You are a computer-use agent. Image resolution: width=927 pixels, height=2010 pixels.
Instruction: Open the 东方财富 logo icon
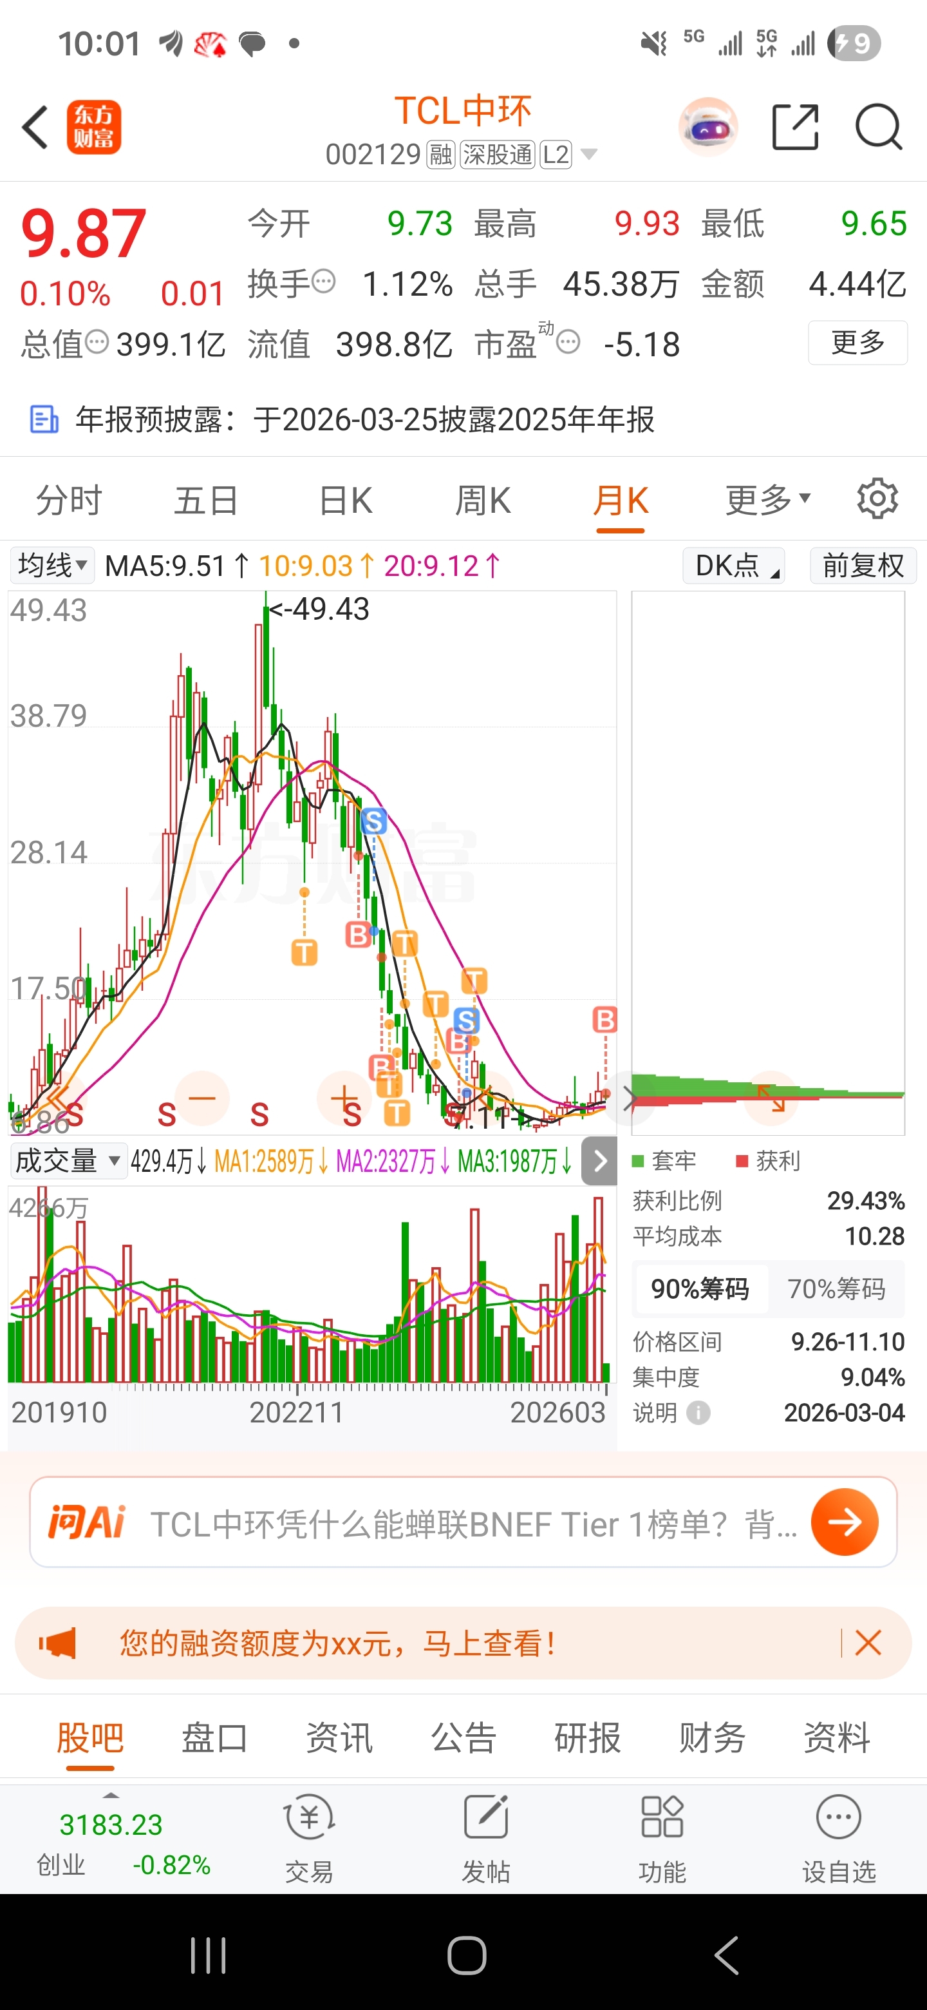coord(93,127)
